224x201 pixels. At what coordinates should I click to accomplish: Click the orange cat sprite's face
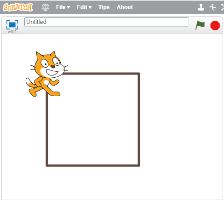50,66
